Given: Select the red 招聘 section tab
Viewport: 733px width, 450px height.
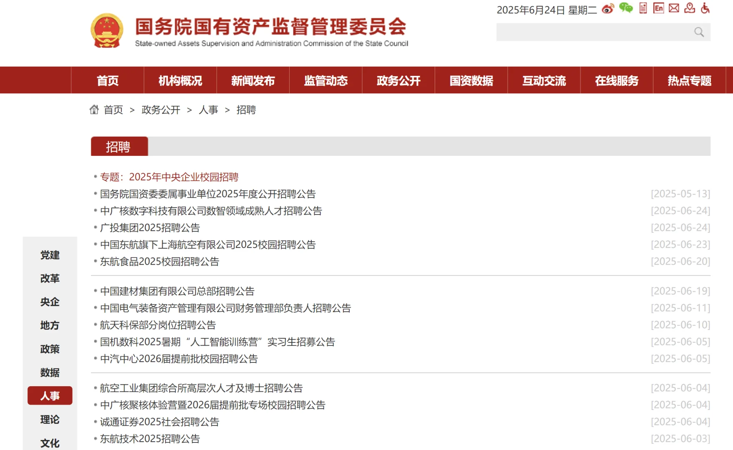Looking at the screenshot, I should pos(119,146).
